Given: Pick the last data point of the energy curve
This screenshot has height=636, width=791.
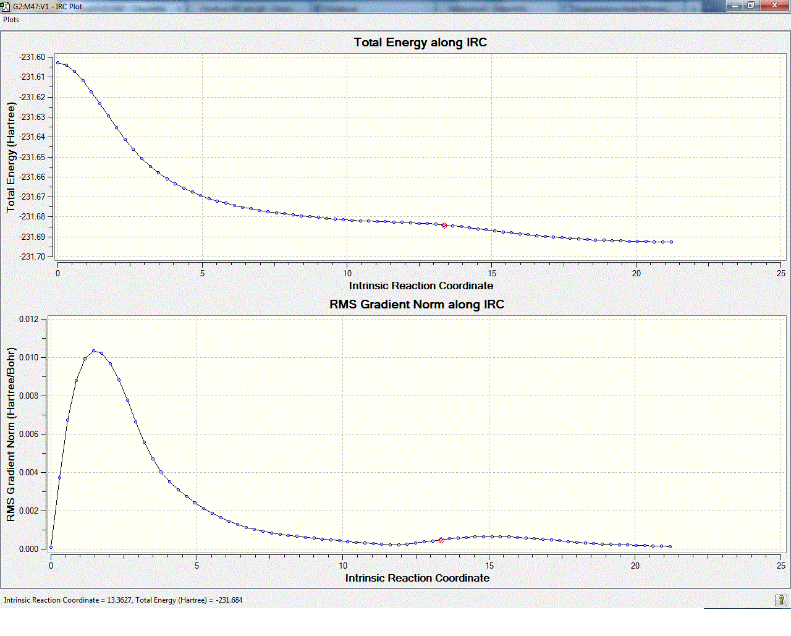Looking at the screenshot, I should click(672, 242).
